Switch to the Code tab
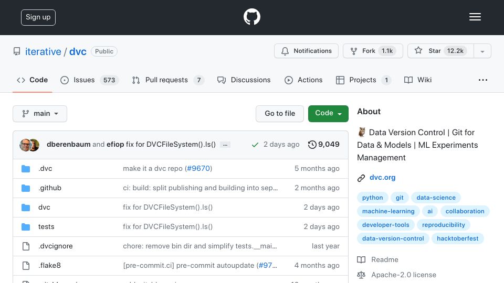 (32, 80)
